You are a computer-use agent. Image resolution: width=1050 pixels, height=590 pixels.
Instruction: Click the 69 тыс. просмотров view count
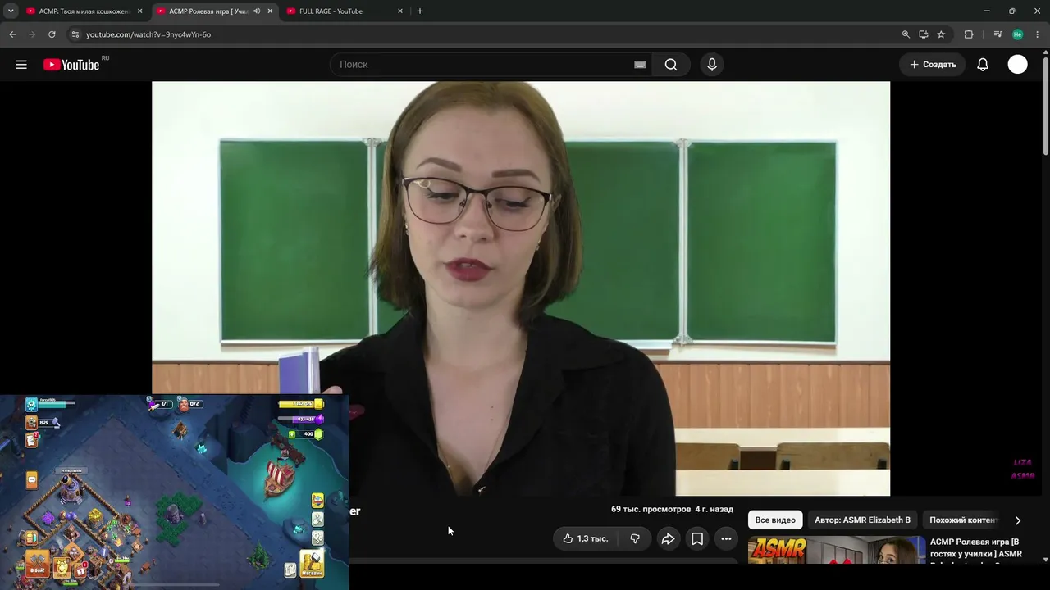pos(651,509)
